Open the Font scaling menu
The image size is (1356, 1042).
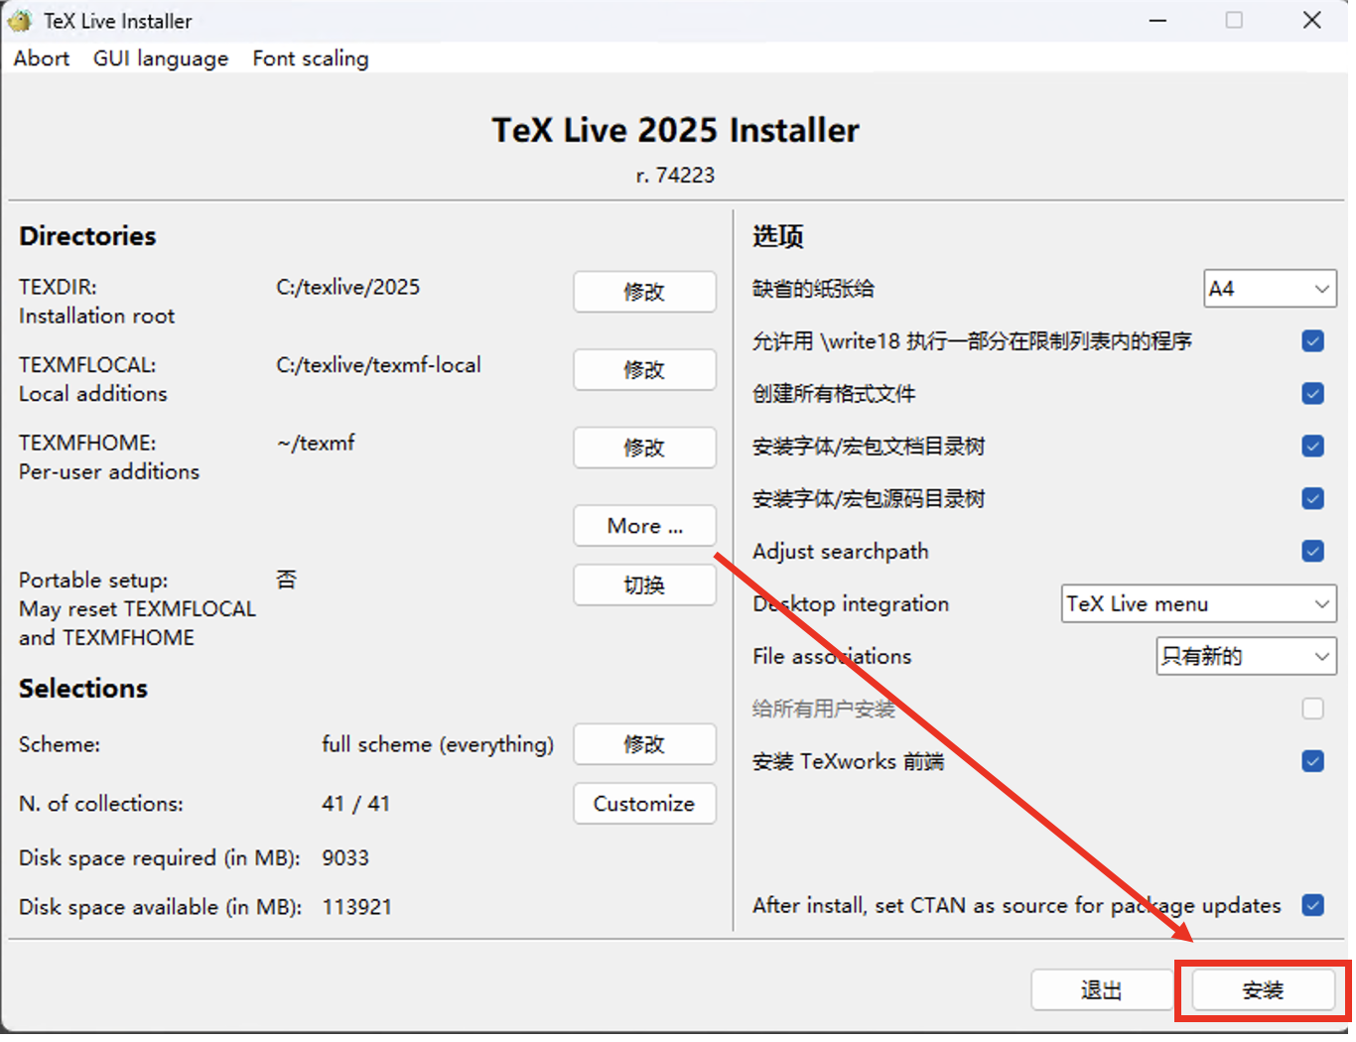pyautogui.click(x=311, y=59)
